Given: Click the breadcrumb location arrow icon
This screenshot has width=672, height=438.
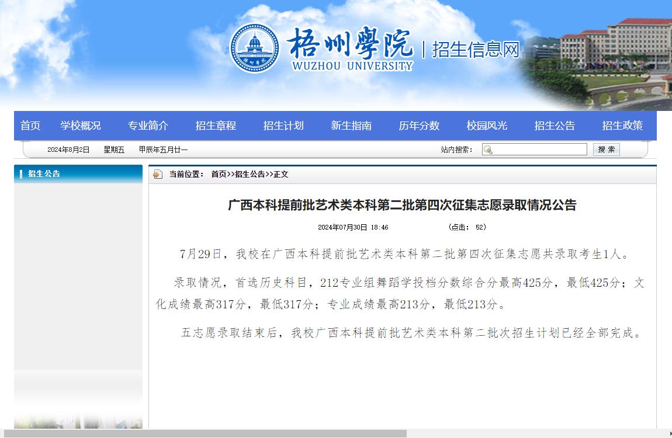Looking at the screenshot, I should (158, 174).
